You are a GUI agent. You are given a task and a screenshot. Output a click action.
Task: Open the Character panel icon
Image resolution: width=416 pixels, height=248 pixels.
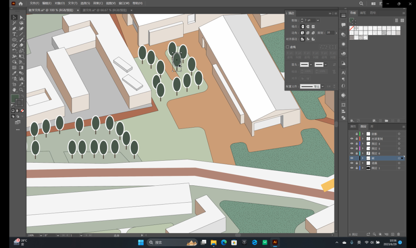point(344,73)
